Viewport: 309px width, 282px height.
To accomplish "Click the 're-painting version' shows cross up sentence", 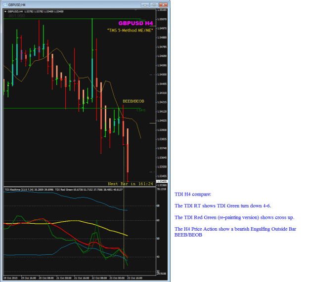I will click(234, 217).
